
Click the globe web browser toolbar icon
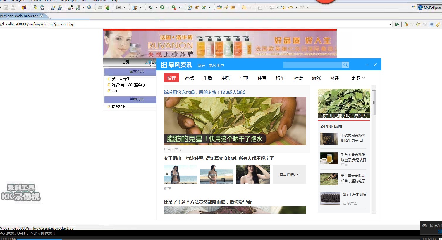tap(90, 7)
